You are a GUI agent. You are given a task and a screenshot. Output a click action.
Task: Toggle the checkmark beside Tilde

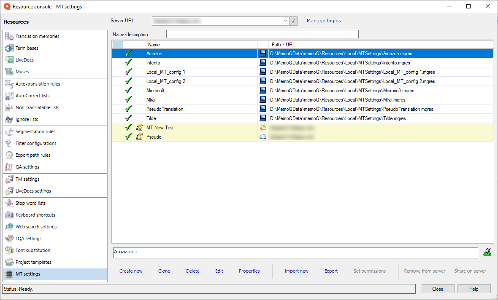point(128,118)
